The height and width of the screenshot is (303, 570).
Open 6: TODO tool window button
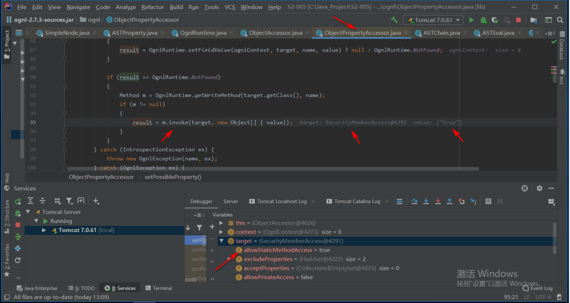[81, 288]
